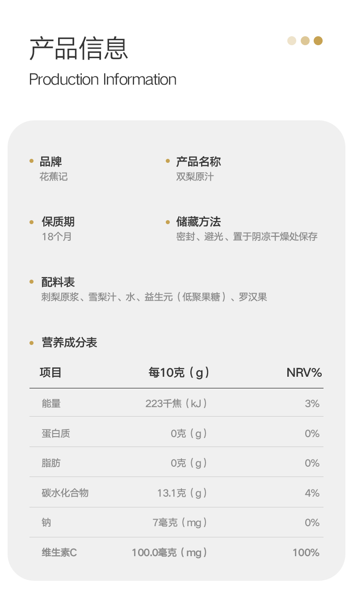Click the gold bullet beside 产品名称
This screenshot has width=353, height=596.
[x=168, y=161]
